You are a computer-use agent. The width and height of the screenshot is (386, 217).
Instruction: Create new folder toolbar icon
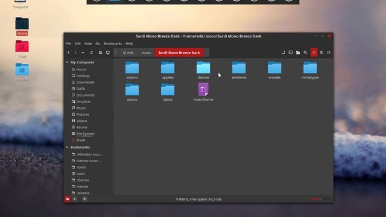298,52
